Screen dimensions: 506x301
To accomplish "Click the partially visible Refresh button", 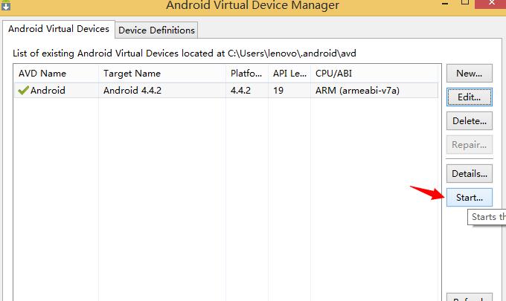I will pos(470,297).
